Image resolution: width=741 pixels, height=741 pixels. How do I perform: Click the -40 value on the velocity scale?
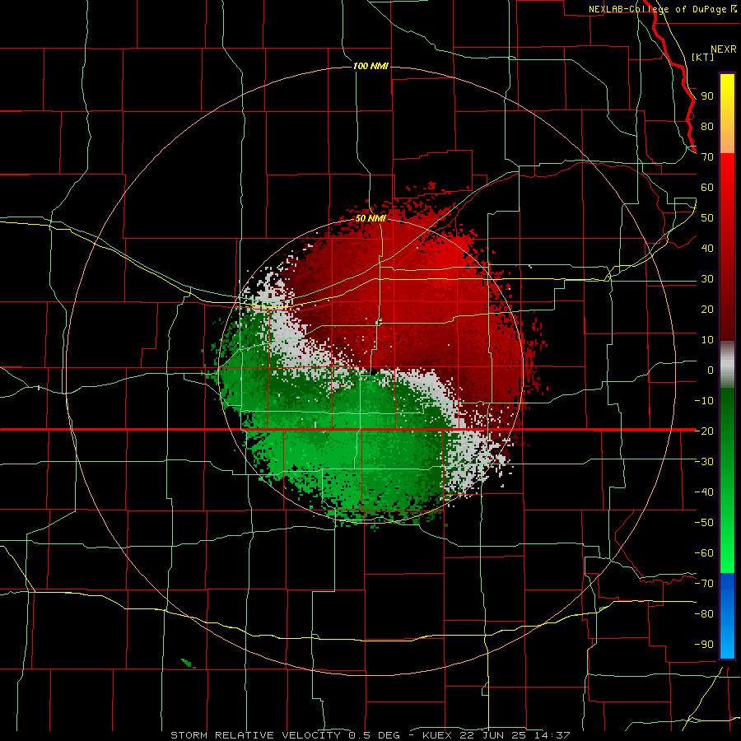pyautogui.click(x=704, y=492)
